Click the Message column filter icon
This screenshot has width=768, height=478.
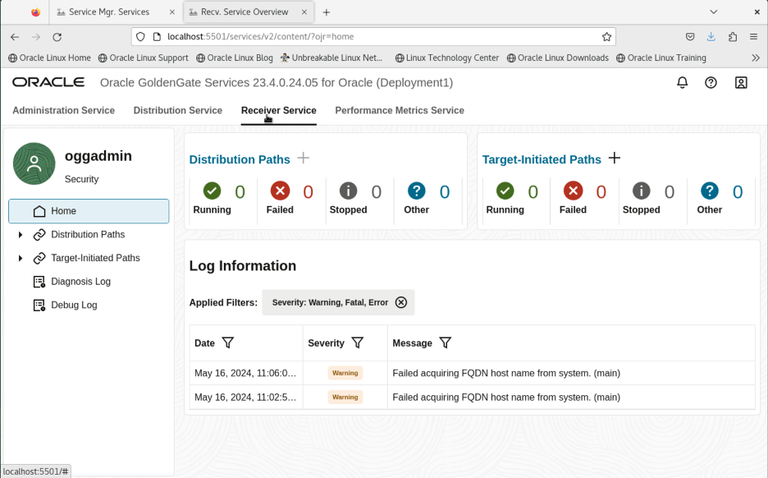pyautogui.click(x=446, y=342)
